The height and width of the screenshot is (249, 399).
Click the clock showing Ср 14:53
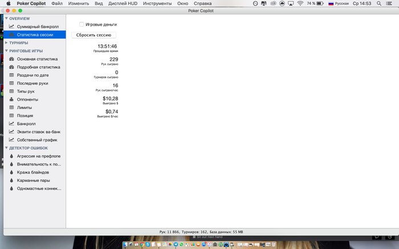pos(362,3)
